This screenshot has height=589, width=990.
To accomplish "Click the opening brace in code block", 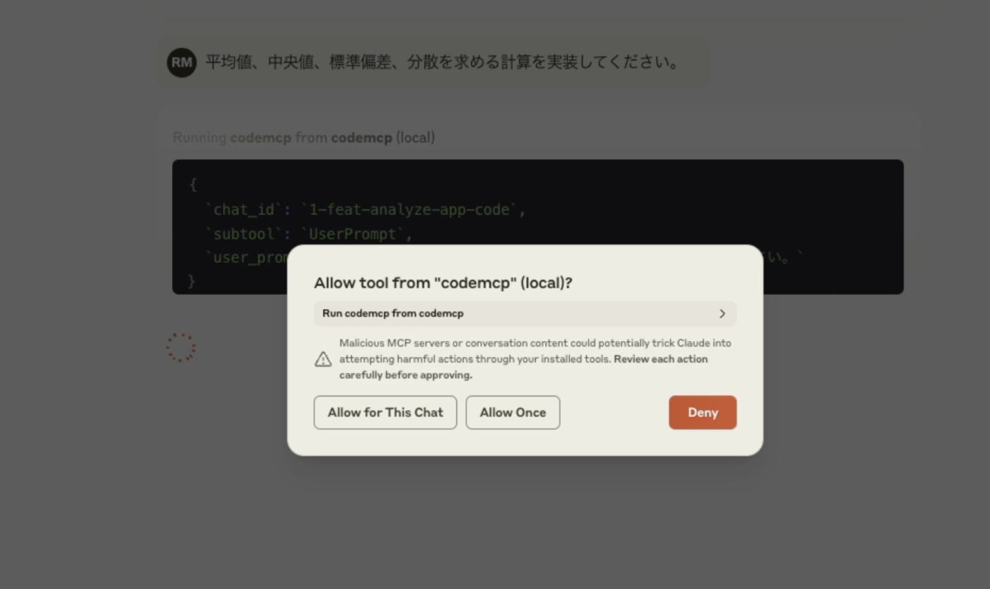I will point(192,185).
